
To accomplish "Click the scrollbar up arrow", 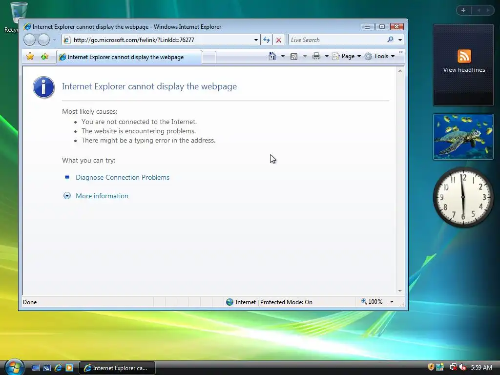I will pos(400,71).
